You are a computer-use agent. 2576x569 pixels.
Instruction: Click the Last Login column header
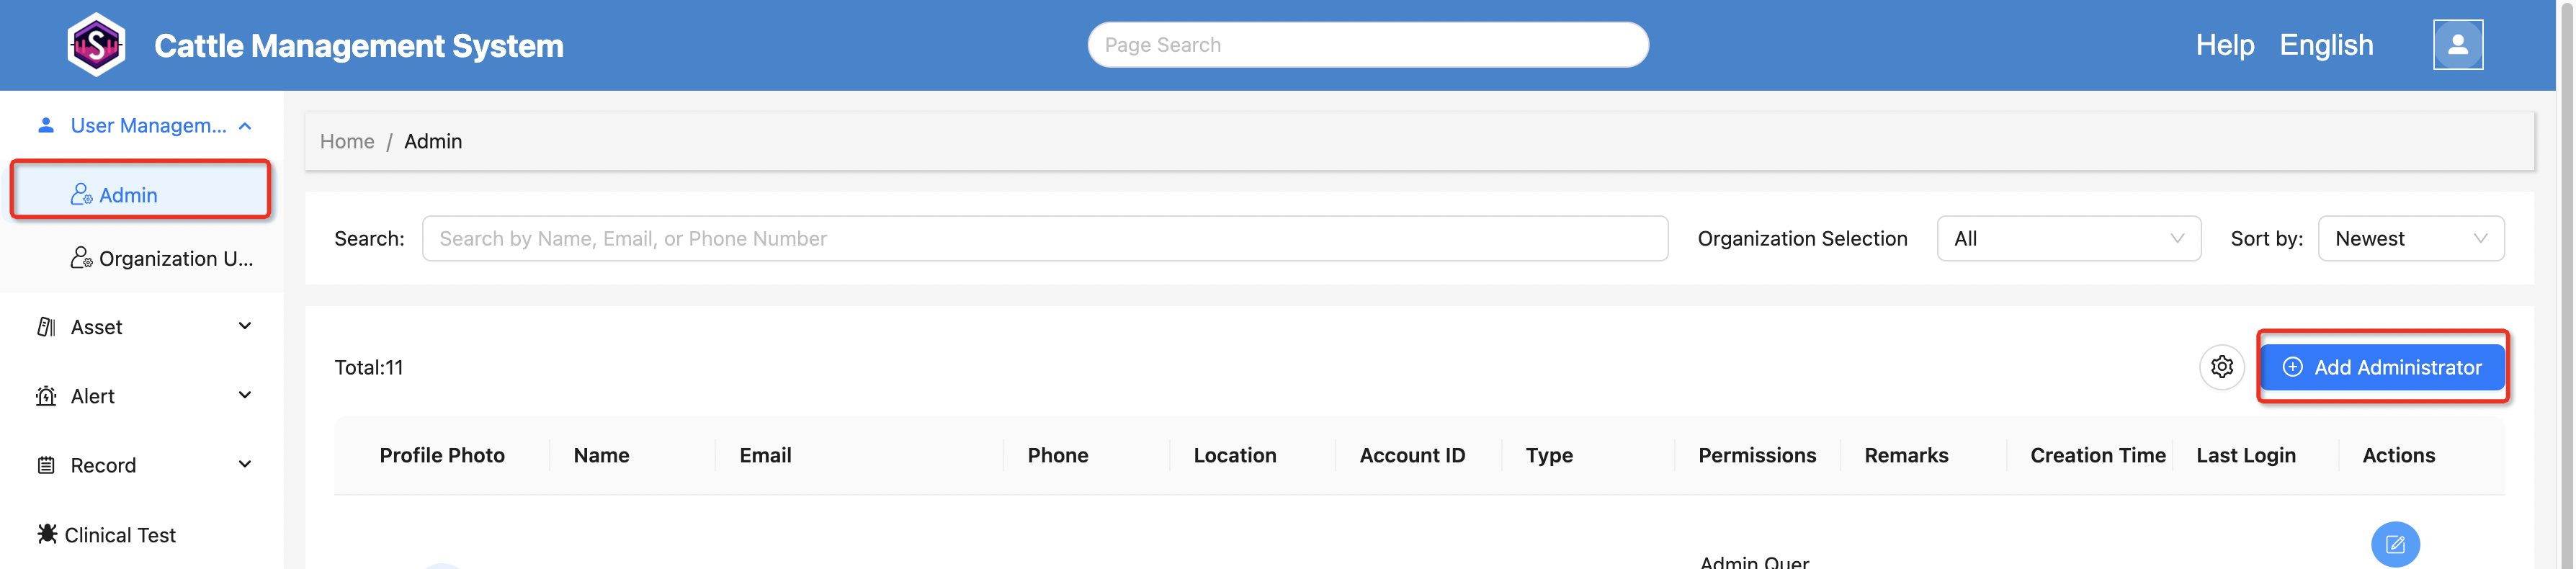pos(2245,455)
